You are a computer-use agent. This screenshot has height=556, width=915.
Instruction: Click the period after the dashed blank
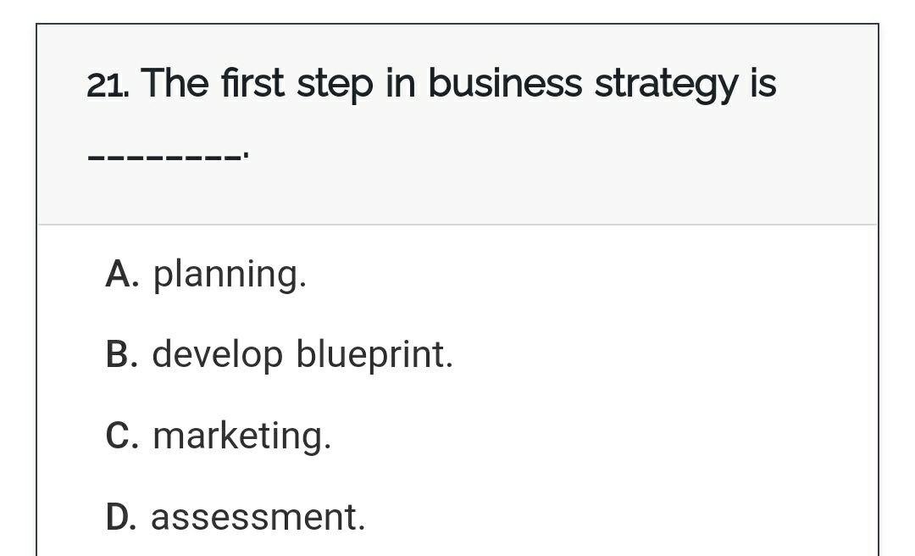pos(245,156)
